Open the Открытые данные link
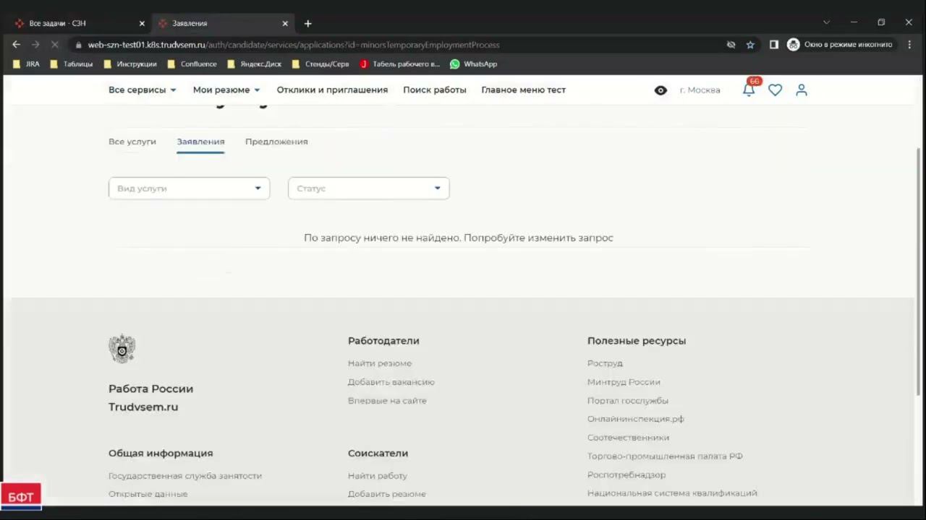Viewport: 926px width, 520px height. [148, 494]
